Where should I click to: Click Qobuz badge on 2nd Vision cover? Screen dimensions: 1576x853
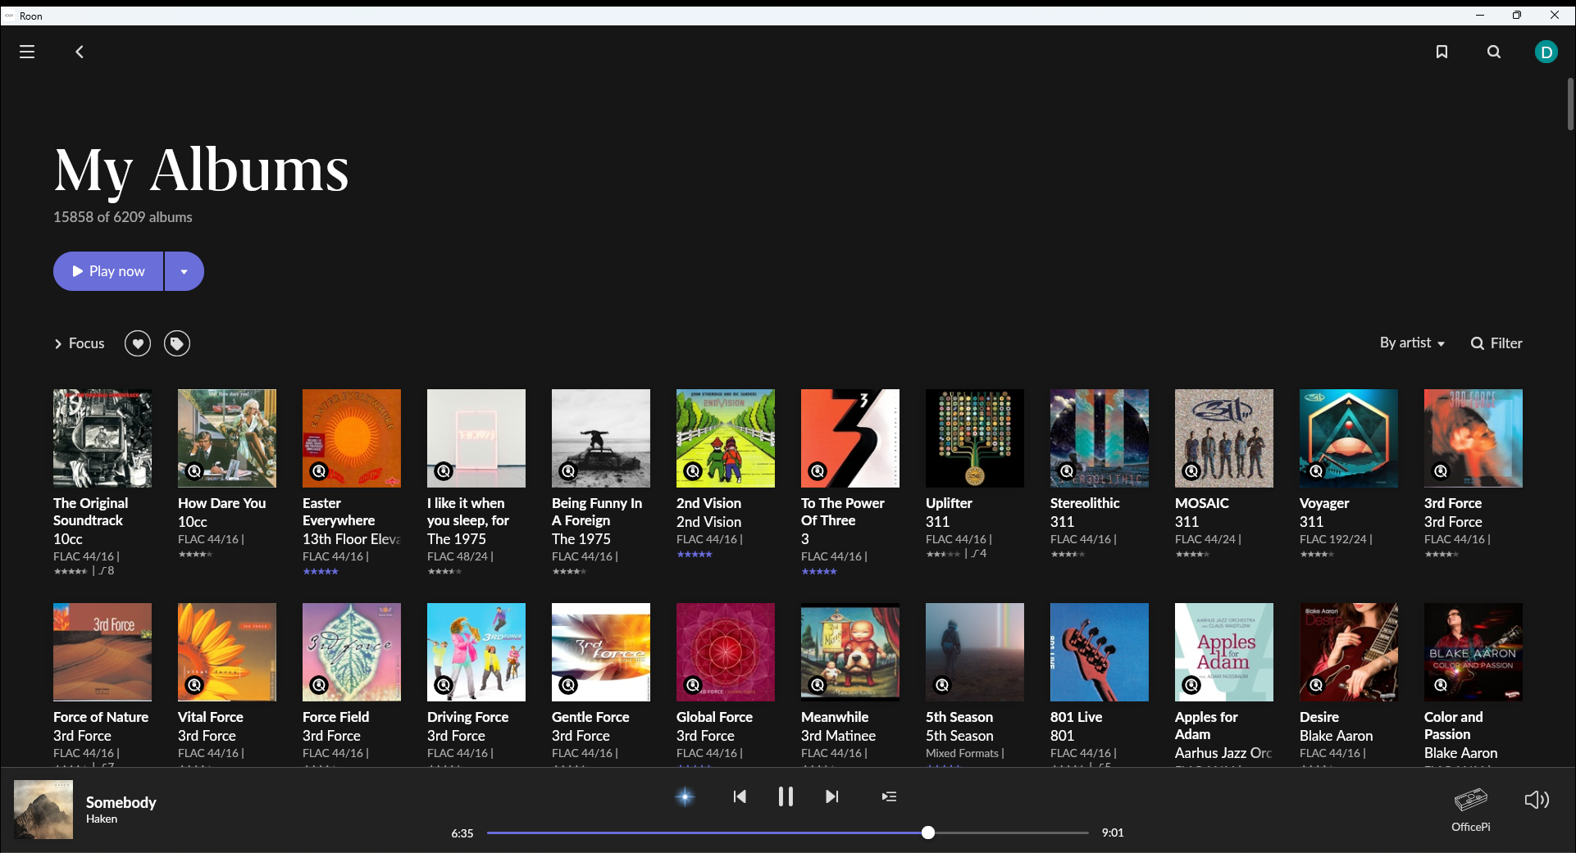coord(693,471)
